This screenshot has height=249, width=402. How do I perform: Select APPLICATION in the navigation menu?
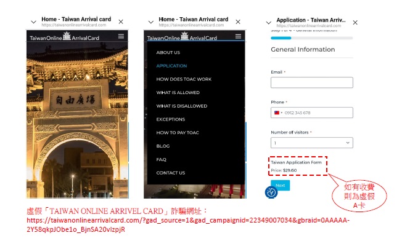click(x=171, y=66)
